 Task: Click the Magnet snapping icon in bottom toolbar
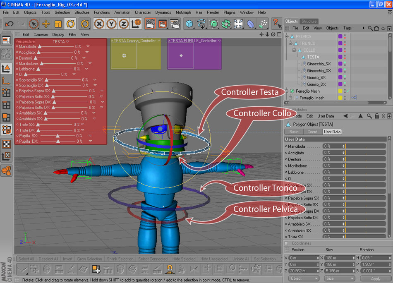(170, 269)
